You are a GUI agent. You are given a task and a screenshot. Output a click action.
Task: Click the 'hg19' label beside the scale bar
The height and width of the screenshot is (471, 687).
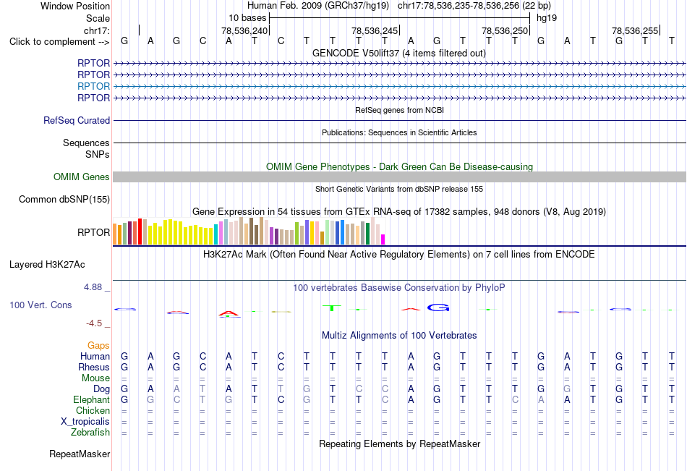pos(547,18)
